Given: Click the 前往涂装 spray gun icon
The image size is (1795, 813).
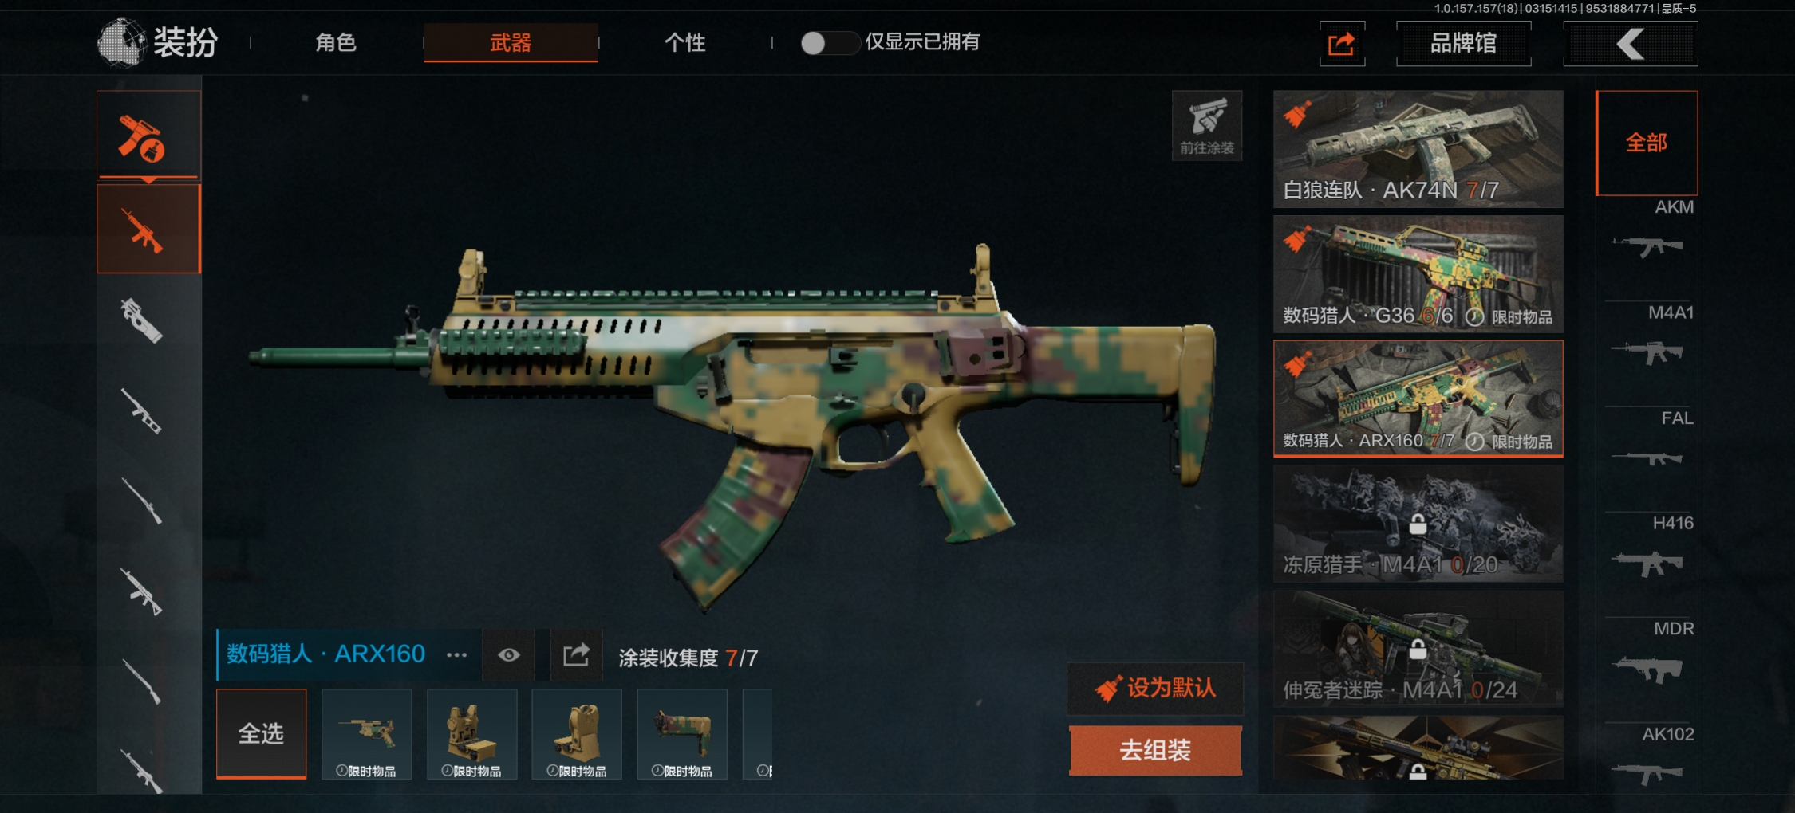Looking at the screenshot, I should pyautogui.click(x=1207, y=125).
